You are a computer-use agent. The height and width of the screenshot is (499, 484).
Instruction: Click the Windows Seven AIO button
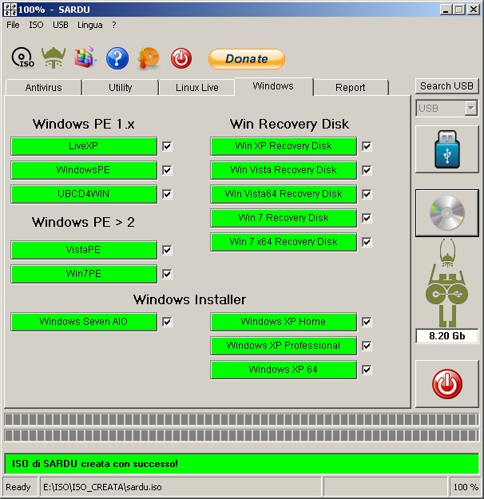(x=84, y=322)
